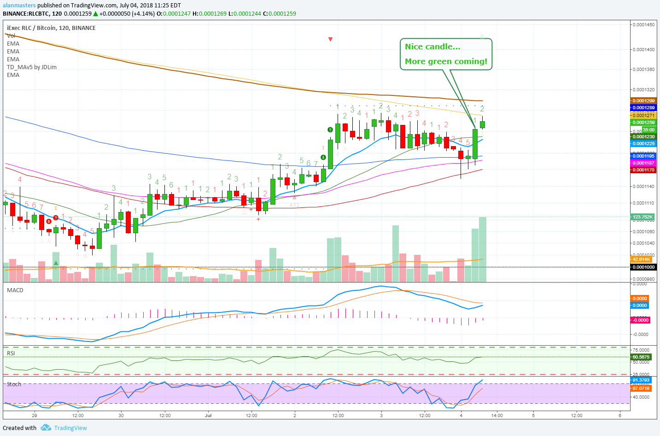660x436 pixels.
Task: Click the red 0.0001170 price label
Action: [x=643, y=170]
